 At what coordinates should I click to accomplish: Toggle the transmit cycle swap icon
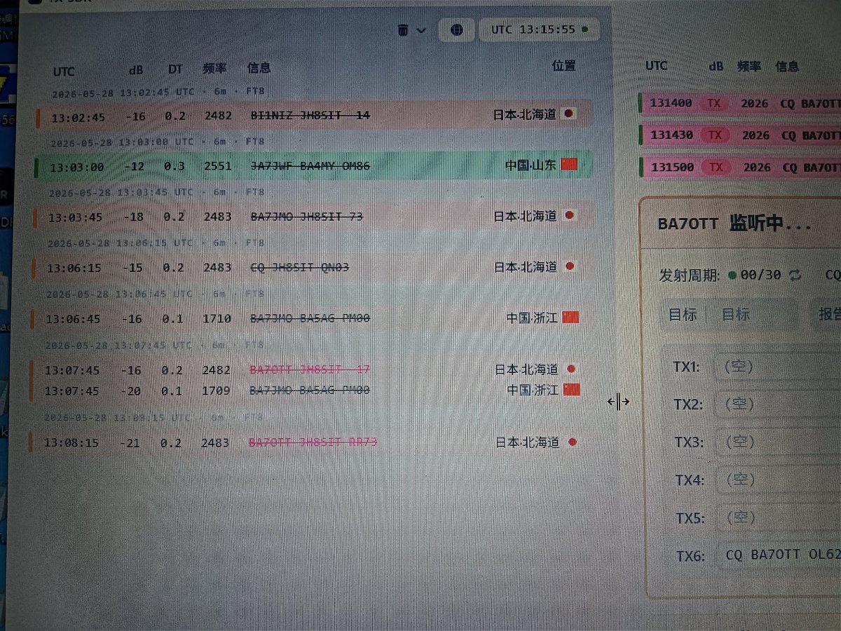795,275
